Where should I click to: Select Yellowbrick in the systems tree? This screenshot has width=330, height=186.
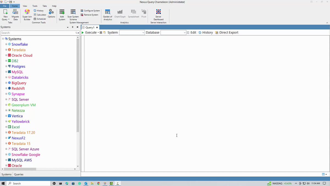coord(21,122)
